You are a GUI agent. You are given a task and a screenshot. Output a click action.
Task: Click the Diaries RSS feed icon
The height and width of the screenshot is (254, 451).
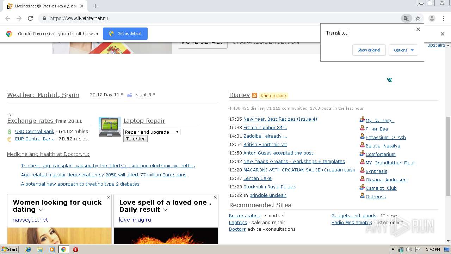click(254, 95)
